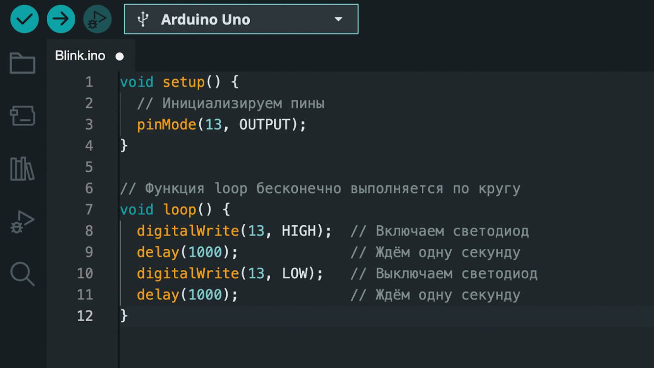Click the closing brace on line 4

(124, 146)
